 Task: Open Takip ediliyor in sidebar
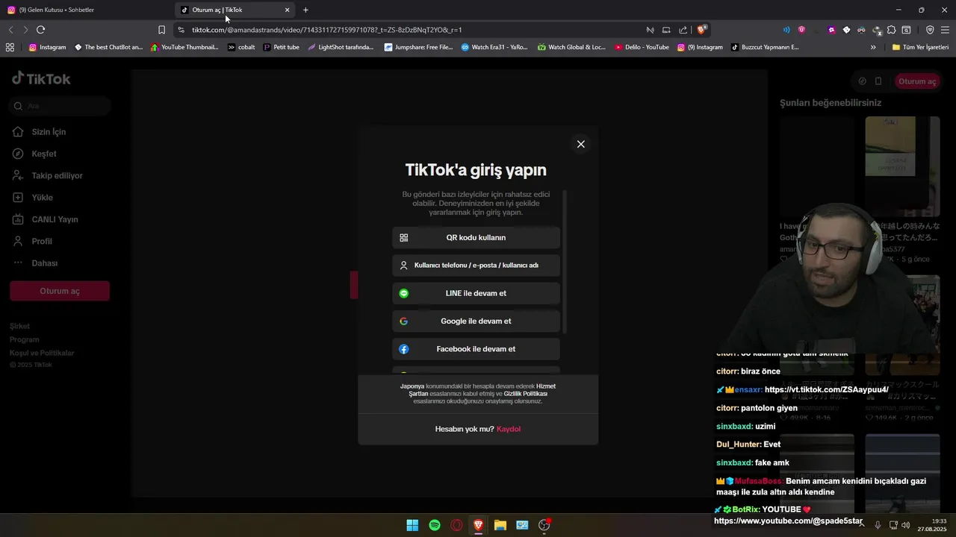click(57, 176)
